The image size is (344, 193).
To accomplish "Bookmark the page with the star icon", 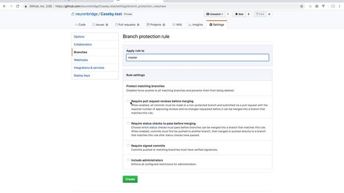I will coord(302,6).
